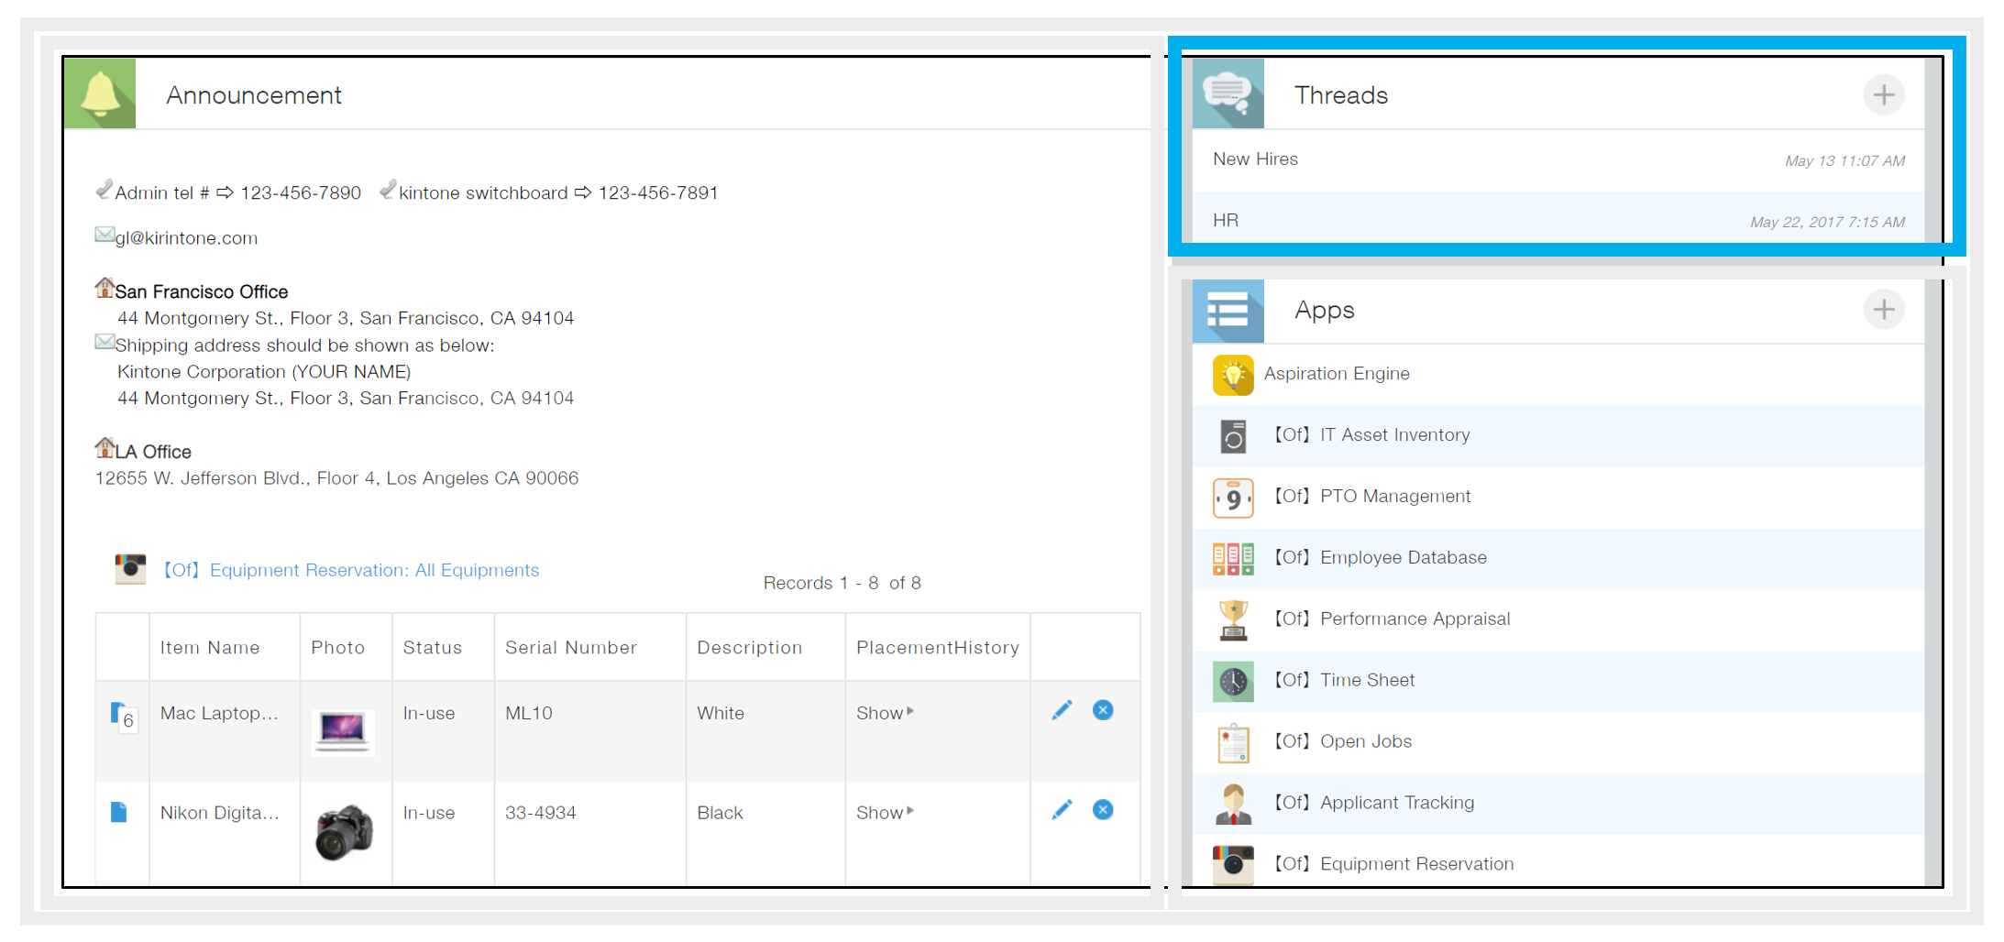Image resolution: width=2004 pixels, height=942 pixels.
Task: Edit the Nikon Digital record with pencil
Action: [x=1062, y=810]
